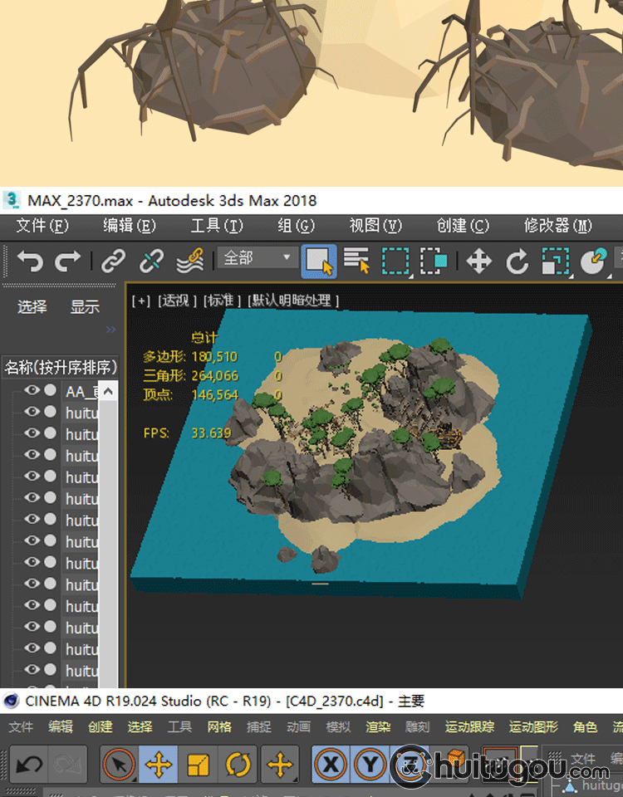This screenshot has height=797, width=623.
Task: Toggle X axis lock in Cinema 4D
Action: click(x=331, y=764)
